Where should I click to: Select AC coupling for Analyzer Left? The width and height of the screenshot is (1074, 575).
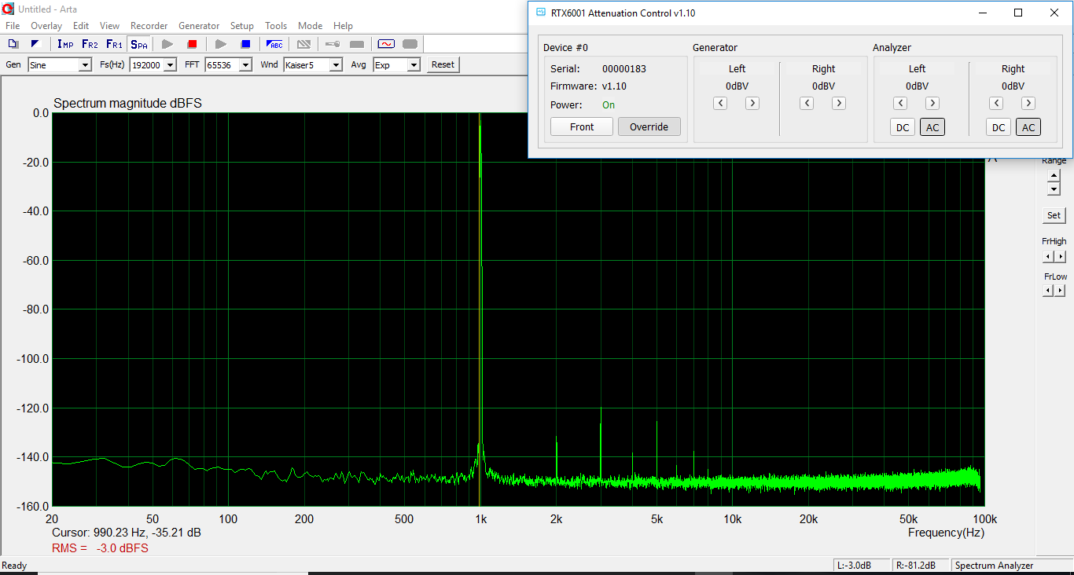[932, 127]
